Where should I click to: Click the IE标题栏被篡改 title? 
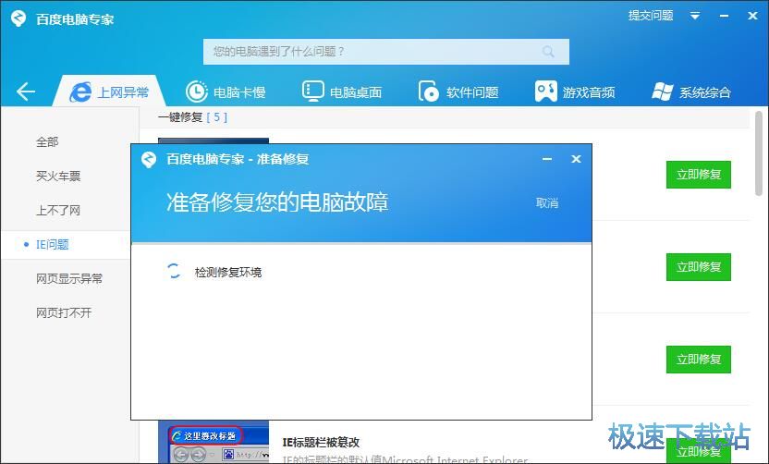point(322,443)
